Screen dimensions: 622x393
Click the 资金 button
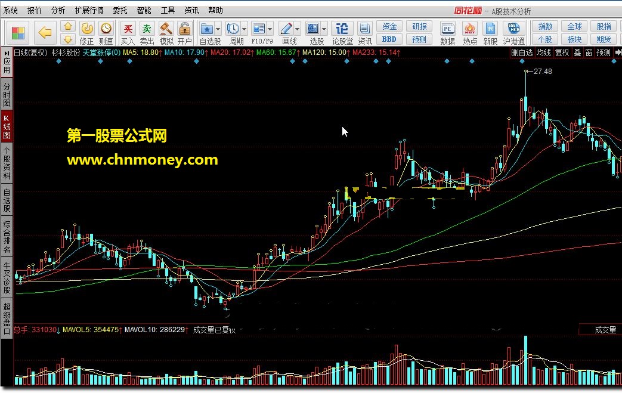[389, 26]
